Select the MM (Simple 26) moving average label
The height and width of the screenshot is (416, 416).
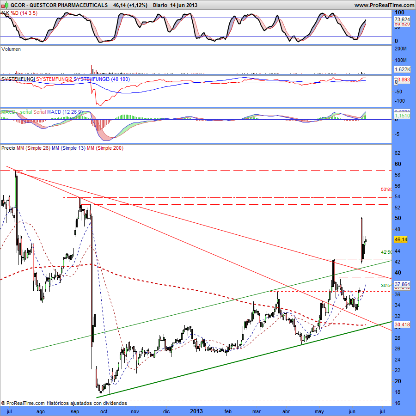pos(33,148)
